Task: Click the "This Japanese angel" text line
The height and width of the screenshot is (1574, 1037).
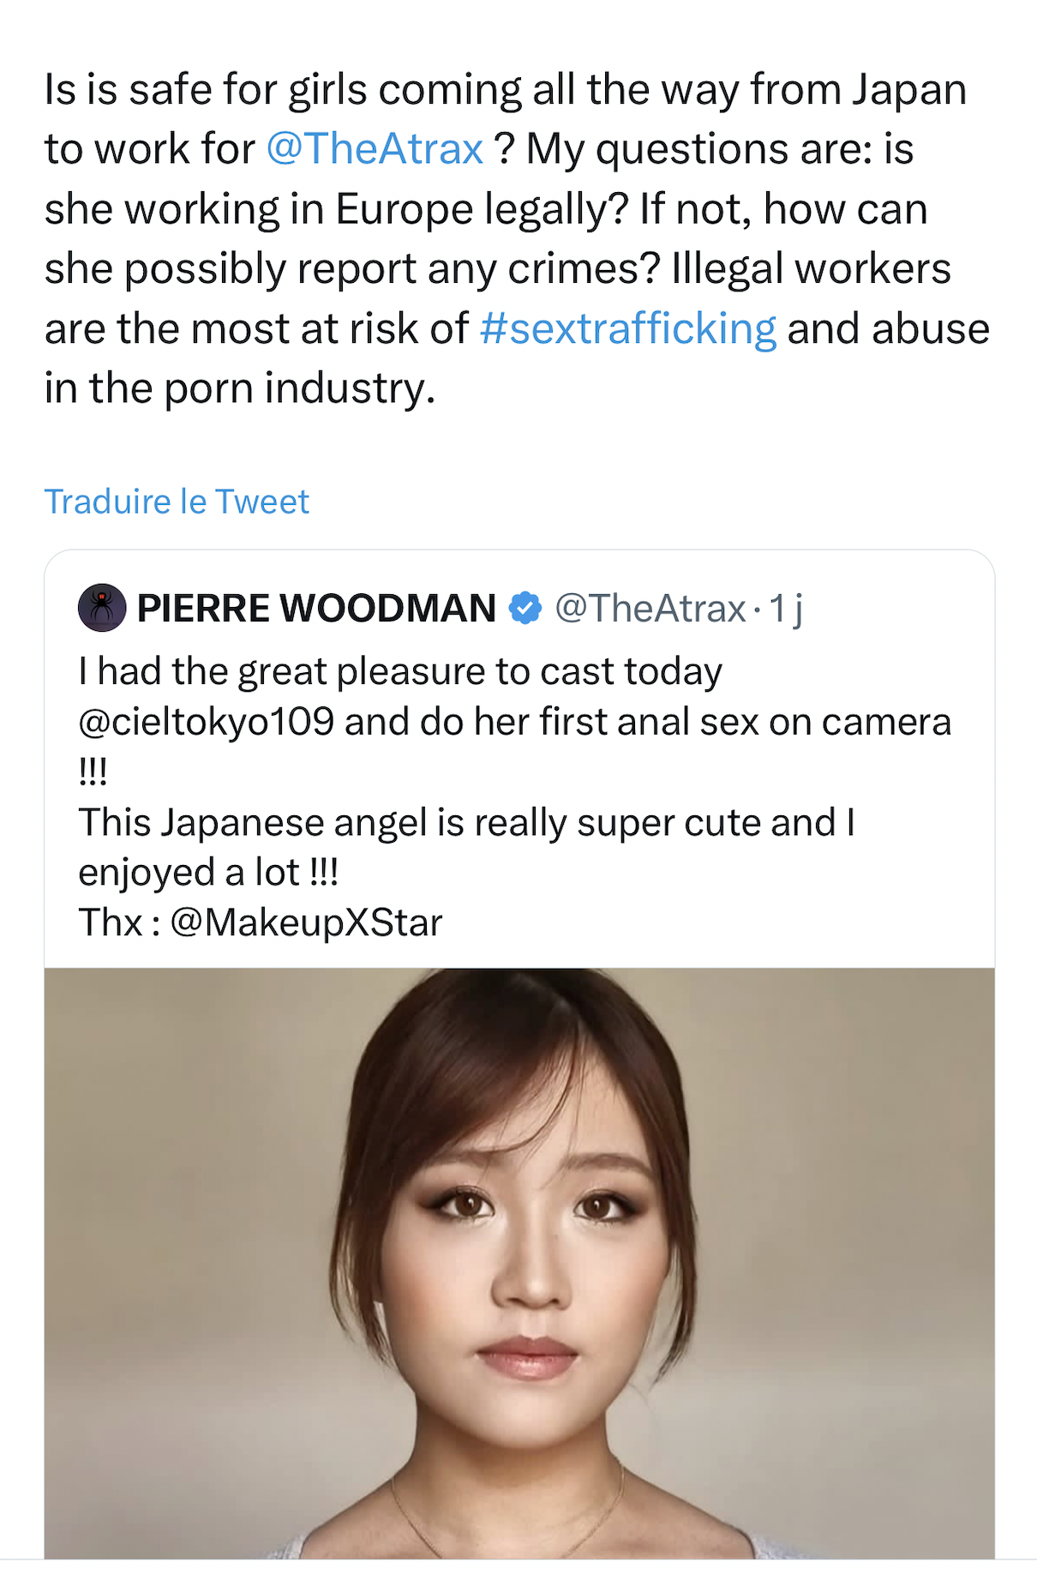Action: point(466,822)
